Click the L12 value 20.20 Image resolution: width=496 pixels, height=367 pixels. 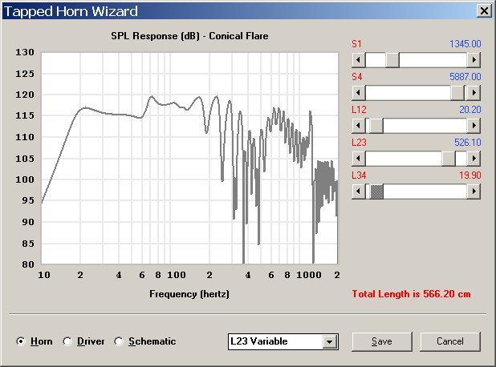(x=470, y=110)
